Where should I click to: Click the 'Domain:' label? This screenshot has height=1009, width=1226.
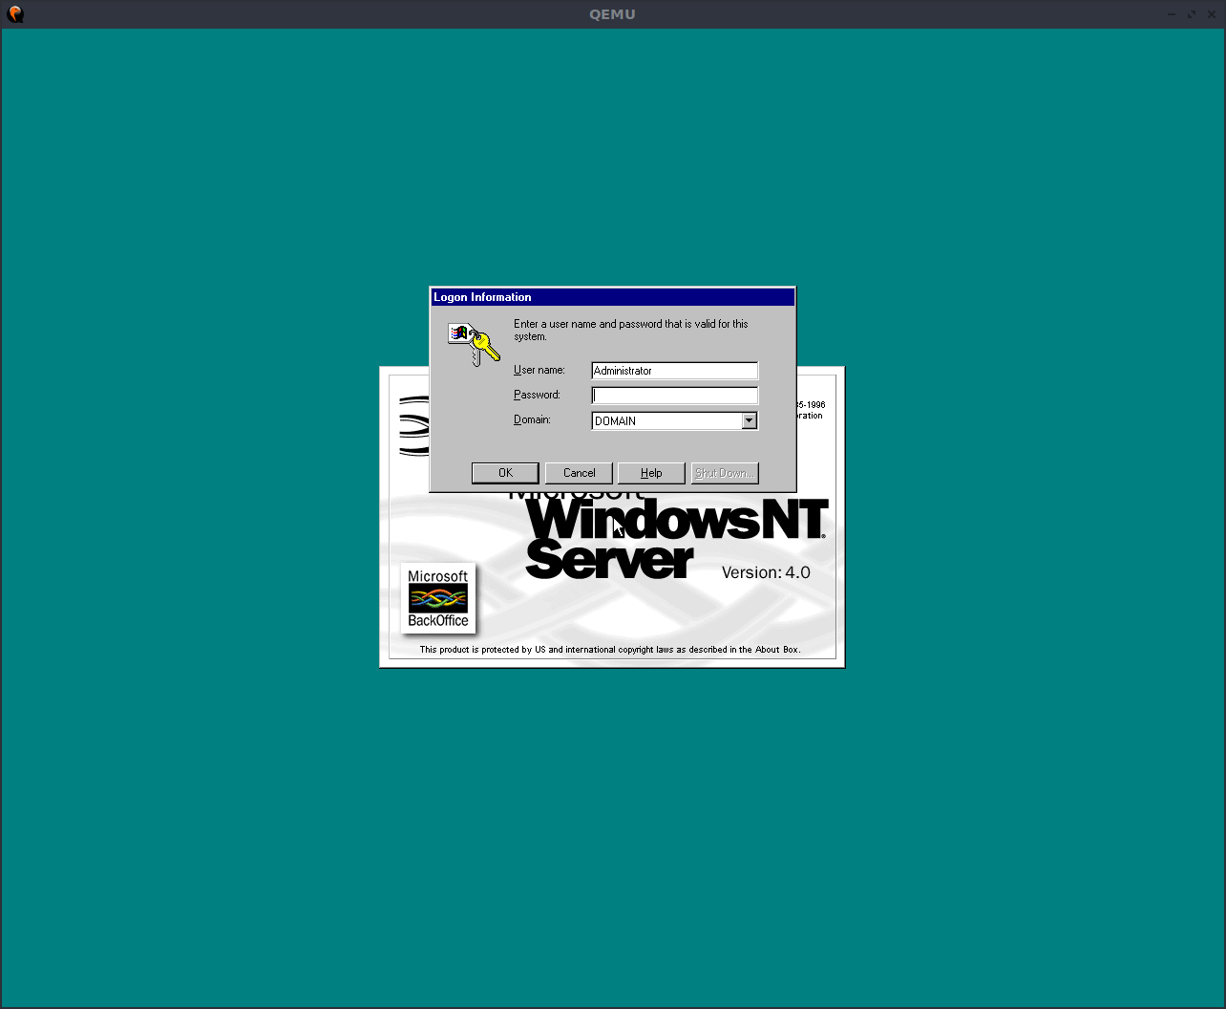pos(532,419)
